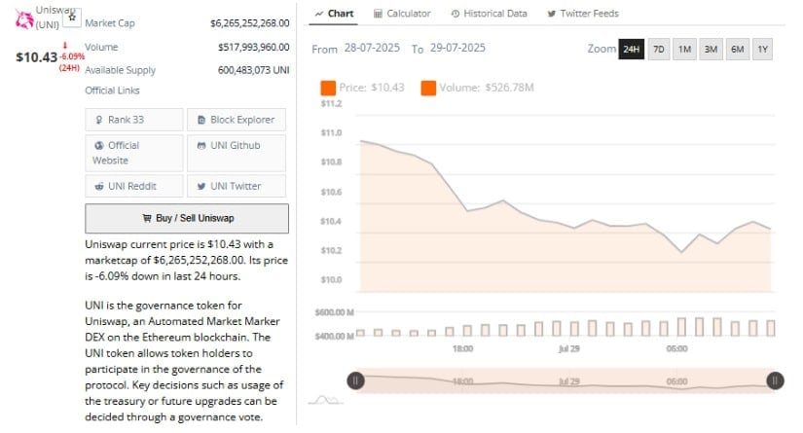Click the UNI Twitter bird icon

[x=201, y=186]
